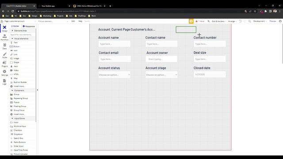This screenshot has height=159, width=283.
Task: Switch to the Responsive tab
Action: click(x=29, y=26)
